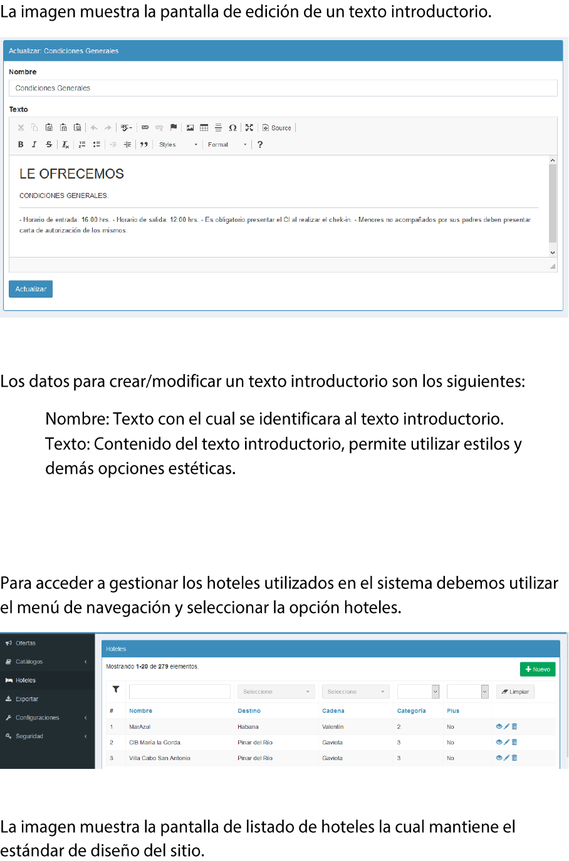This screenshot has height=861, width=569.
Task: Sort table by Plus column
Action: click(x=453, y=711)
